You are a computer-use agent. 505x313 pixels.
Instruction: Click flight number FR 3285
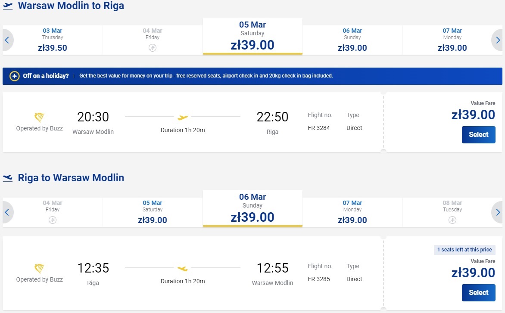[x=319, y=279]
